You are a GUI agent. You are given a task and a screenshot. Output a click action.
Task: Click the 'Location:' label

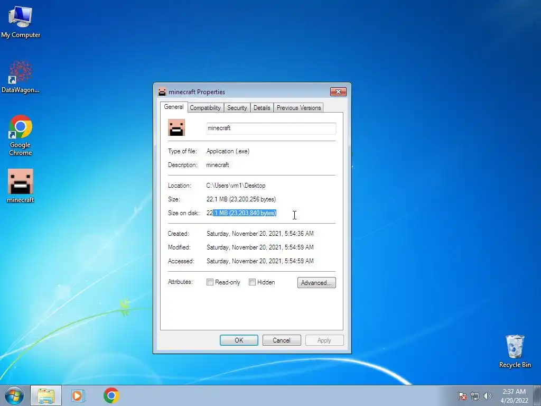point(180,186)
